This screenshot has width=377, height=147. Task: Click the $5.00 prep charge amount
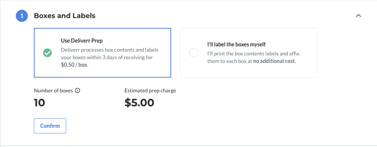[x=140, y=103]
